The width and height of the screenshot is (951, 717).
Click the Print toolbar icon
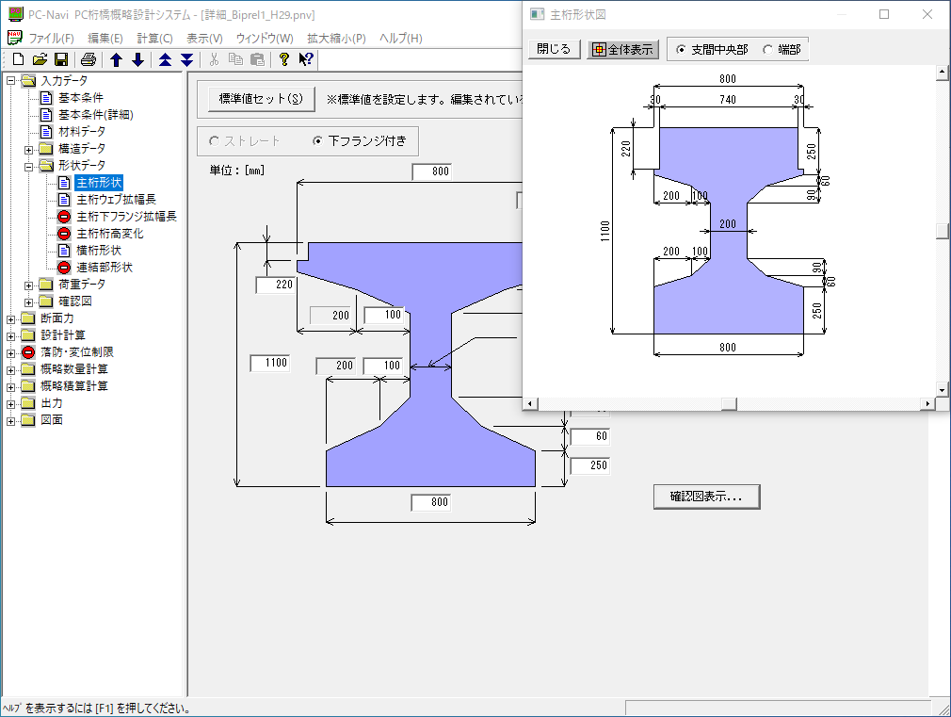click(88, 60)
